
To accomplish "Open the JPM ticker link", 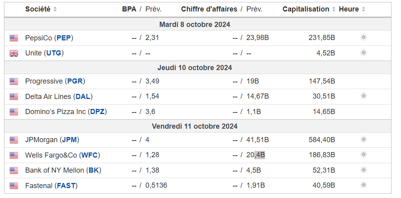I will 69,140.
